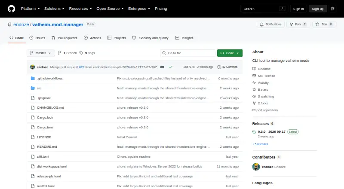Click the scale icon beside MIT license
The width and height of the screenshot is (344, 189).
(x=254, y=76)
